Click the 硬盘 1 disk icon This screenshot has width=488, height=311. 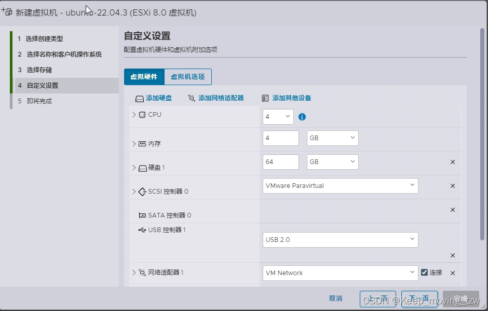[x=143, y=162]
